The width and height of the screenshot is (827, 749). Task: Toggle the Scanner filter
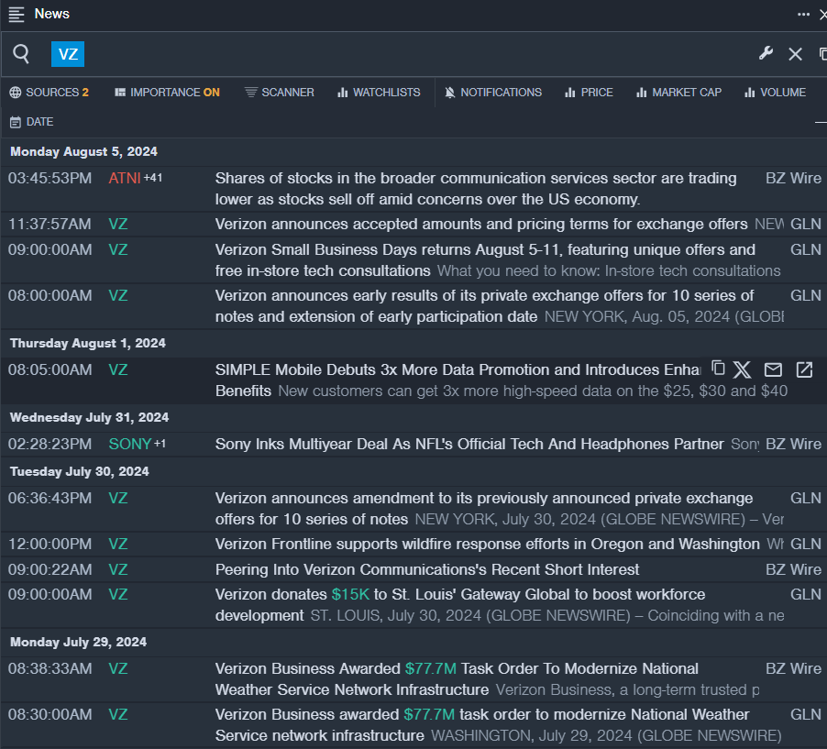(280, 93)
